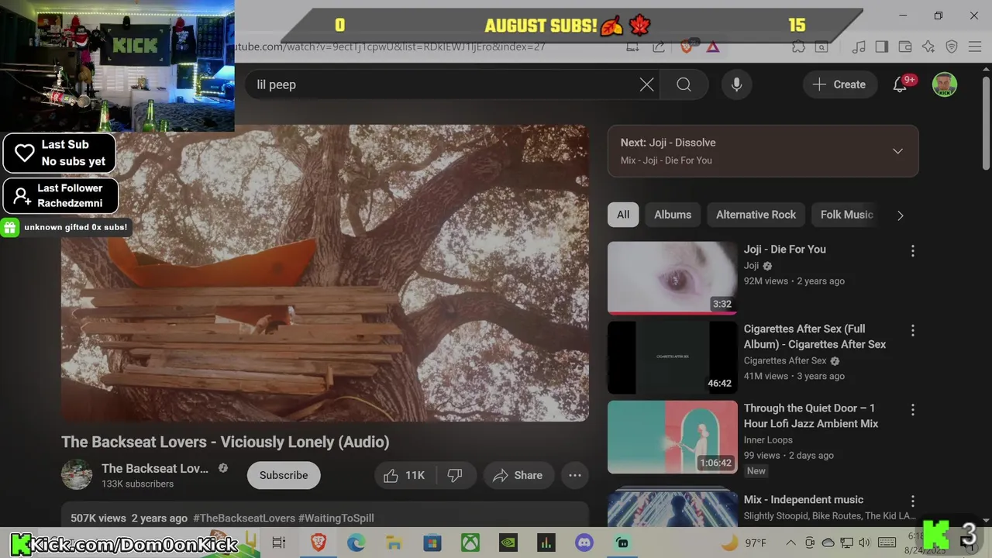Image resolution: width=992 pixels, height=558 pixels.
Task: Open Joji - Die For You thumbnail
Action: click(673, 278)
